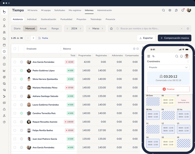195x154 pixels.
Task: Go to next page of results
Action: click(x=33, y=38)
